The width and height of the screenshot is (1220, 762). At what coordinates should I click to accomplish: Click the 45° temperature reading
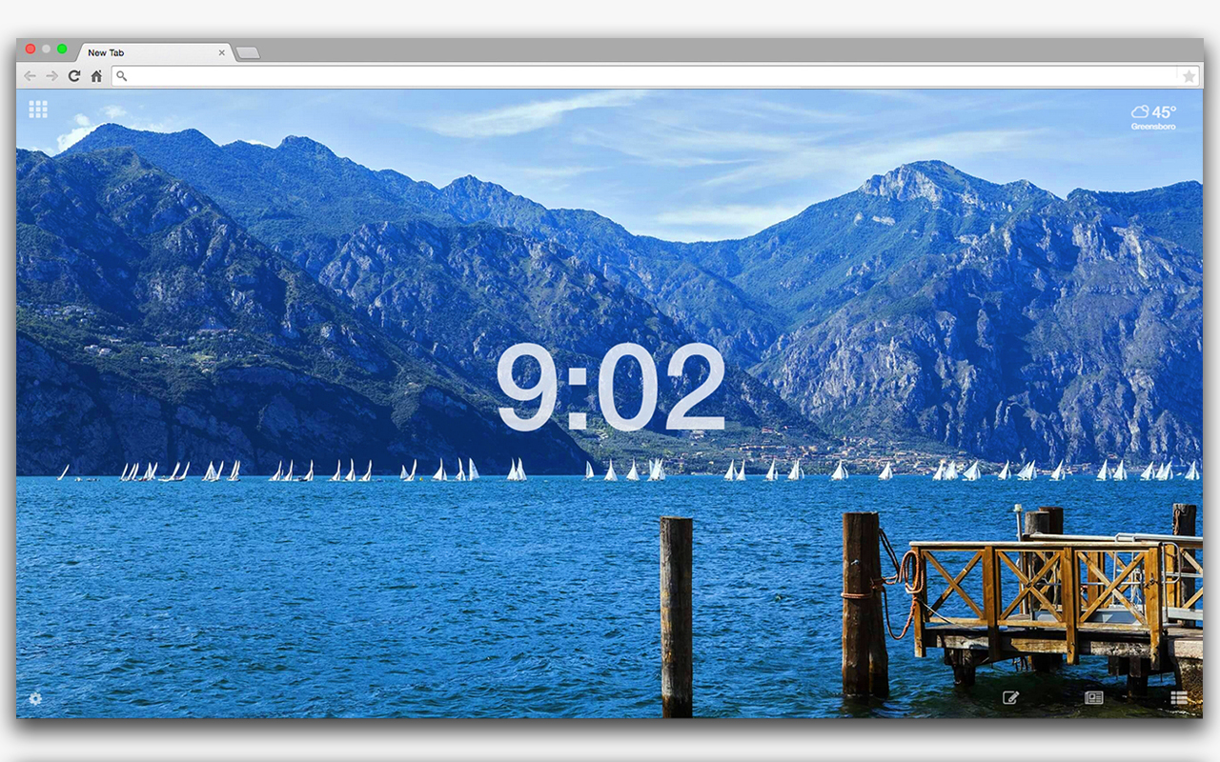click(1164, 111)
